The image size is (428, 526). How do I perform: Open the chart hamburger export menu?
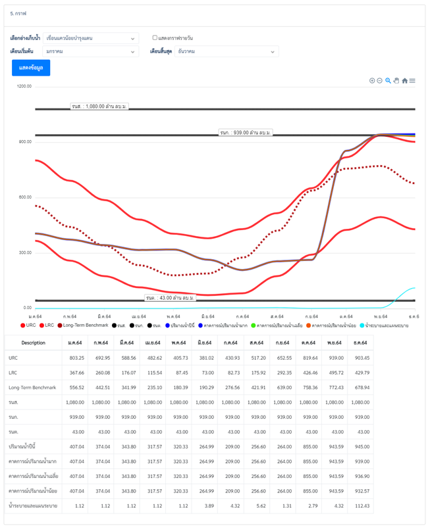coord(412,81)
